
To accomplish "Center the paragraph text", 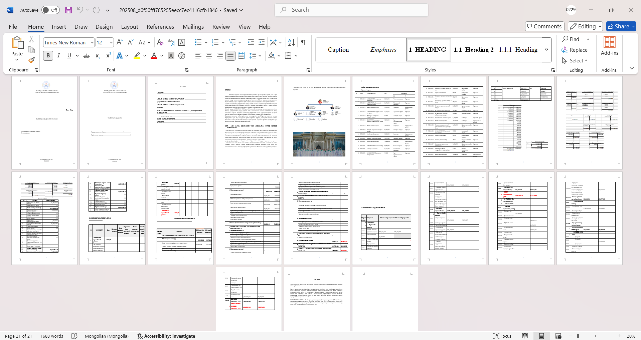I will point(209,56).
